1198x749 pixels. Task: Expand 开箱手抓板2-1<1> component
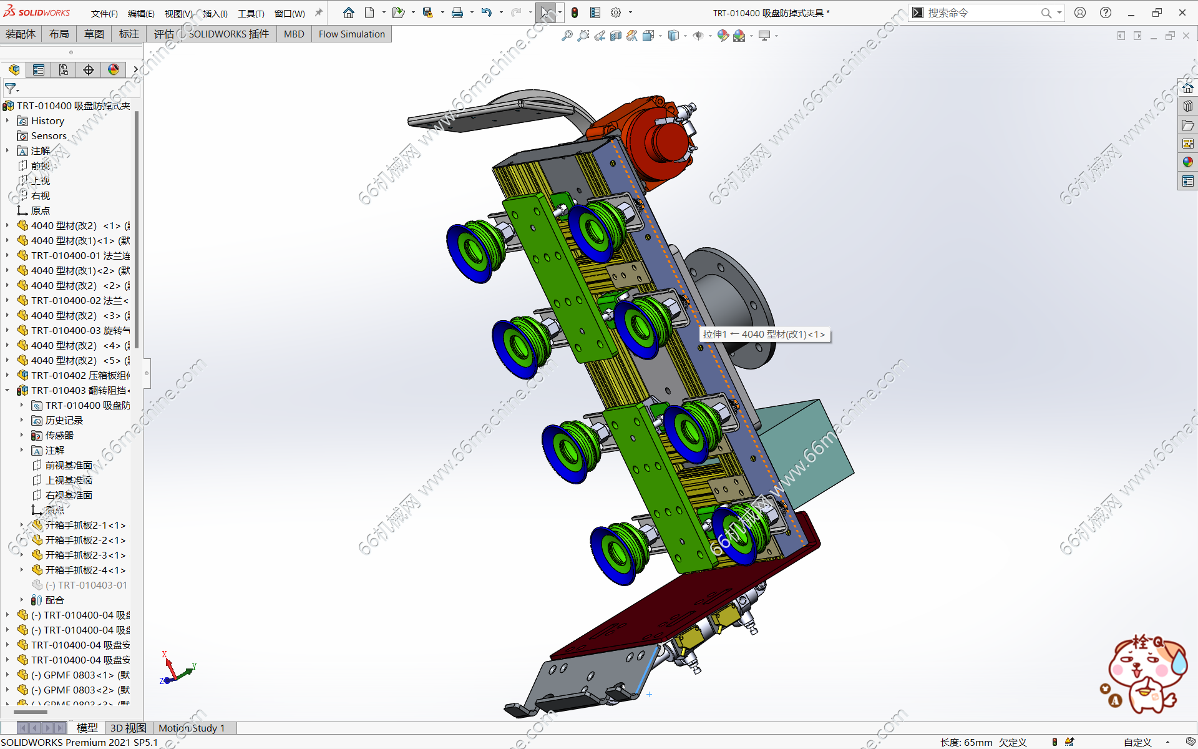(22, 525)
